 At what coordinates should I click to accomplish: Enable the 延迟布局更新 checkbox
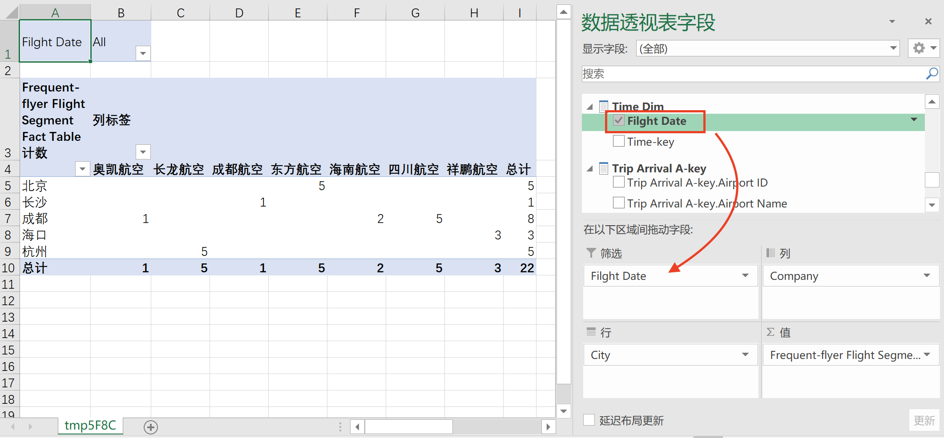click(x=589, y=419)
